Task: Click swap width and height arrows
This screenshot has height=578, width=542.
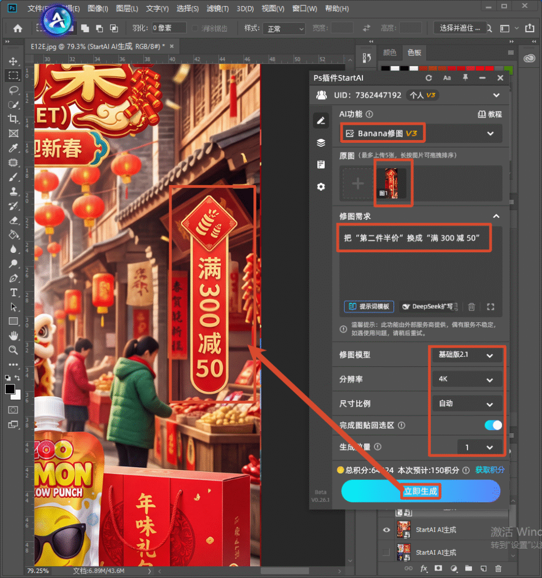Action: pyautogui.click(x=366, y=28)
